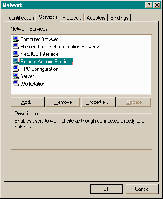The width and height of the screenshot is (163, 199).
Task: Click the NetBIOS Interface service icon
Action: 16,54
